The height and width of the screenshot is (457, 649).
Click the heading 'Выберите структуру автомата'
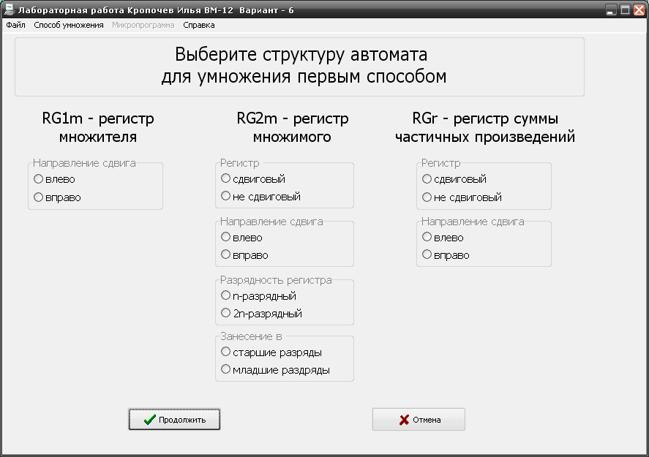(301, 55)
